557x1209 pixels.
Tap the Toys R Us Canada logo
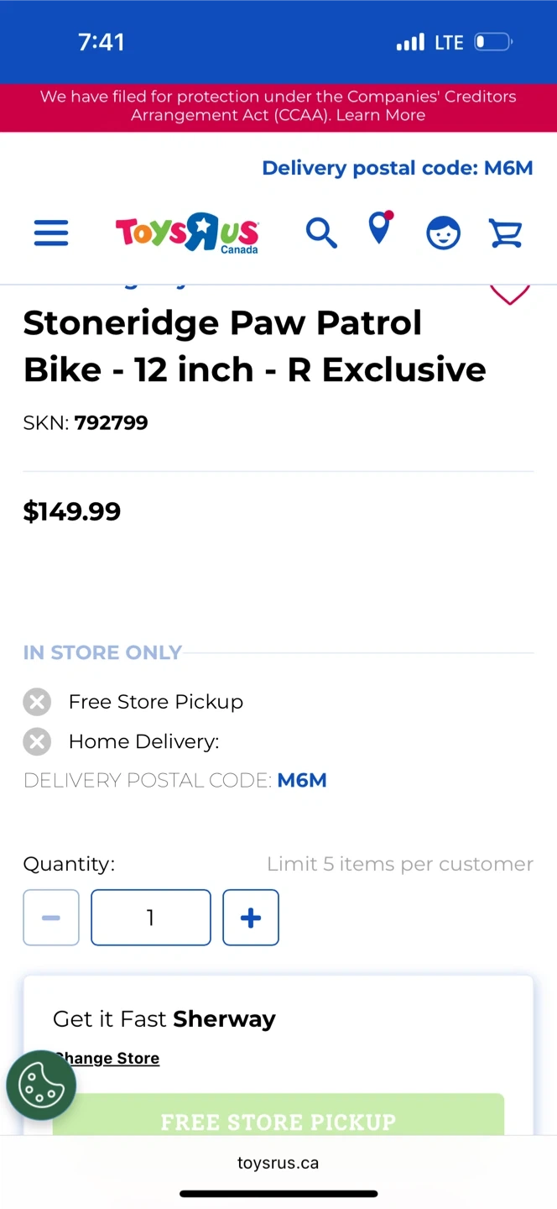[187, 233]
